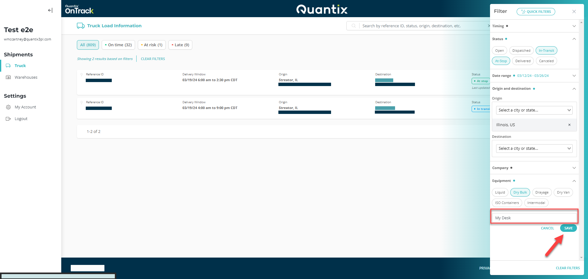The height and width of the screenshot is (279, 588).
Task: Expand the Company filter section
Action: 574,168
